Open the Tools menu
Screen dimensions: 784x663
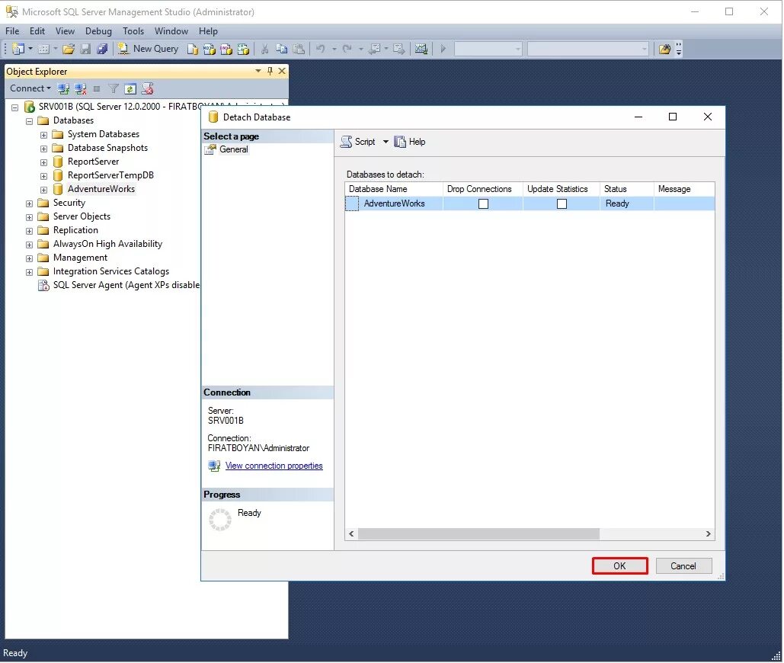coord(133,31)
